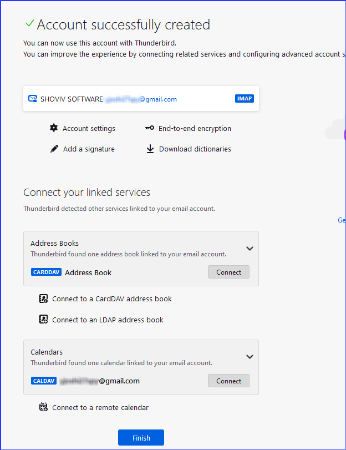Click the 'Address Book' entry name
The width and height of the screenshot is (346, 450).
coord(88,272)
